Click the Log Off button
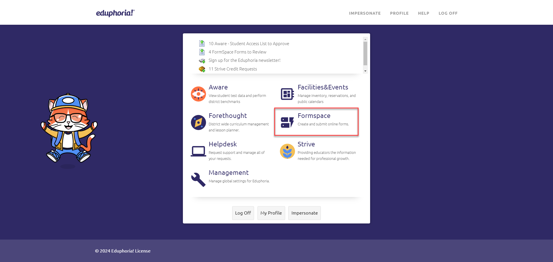The image size is (553, 262). pyautogui.click(x=243, y=213)
